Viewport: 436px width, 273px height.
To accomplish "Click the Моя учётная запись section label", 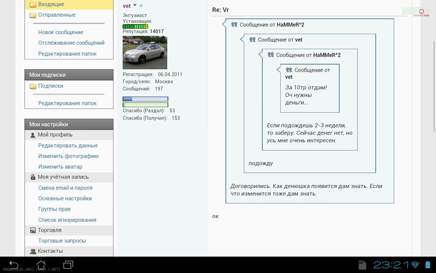I will coord(63,177).
